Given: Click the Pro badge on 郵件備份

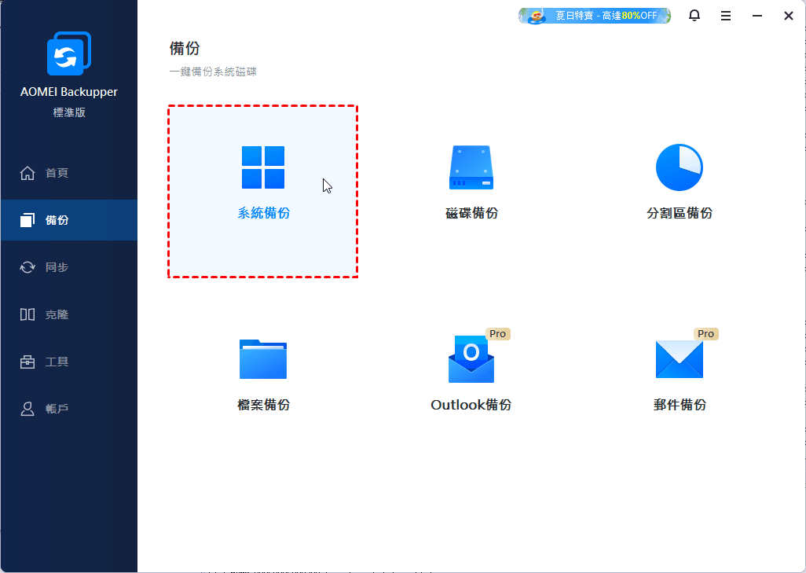Looking at the screenshot, I should coord(705,334).
